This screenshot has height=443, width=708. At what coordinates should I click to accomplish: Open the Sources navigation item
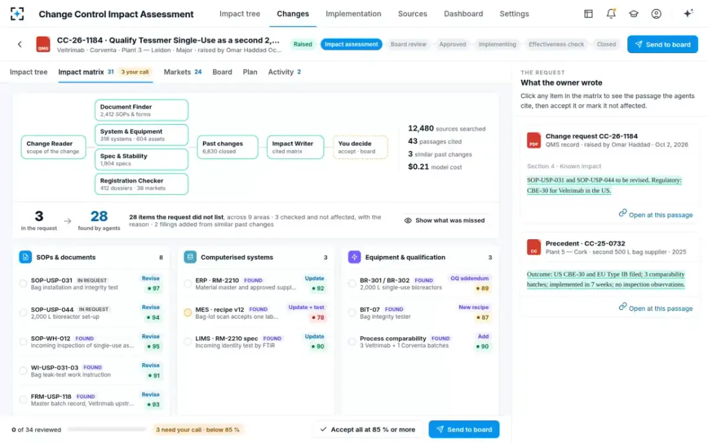(x=412, y=14)
